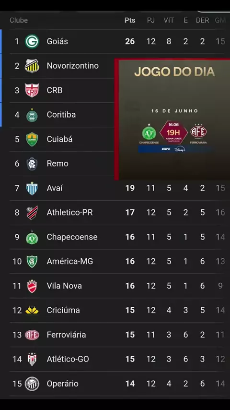Click the Criciúma yellow crest

point(32,310)
